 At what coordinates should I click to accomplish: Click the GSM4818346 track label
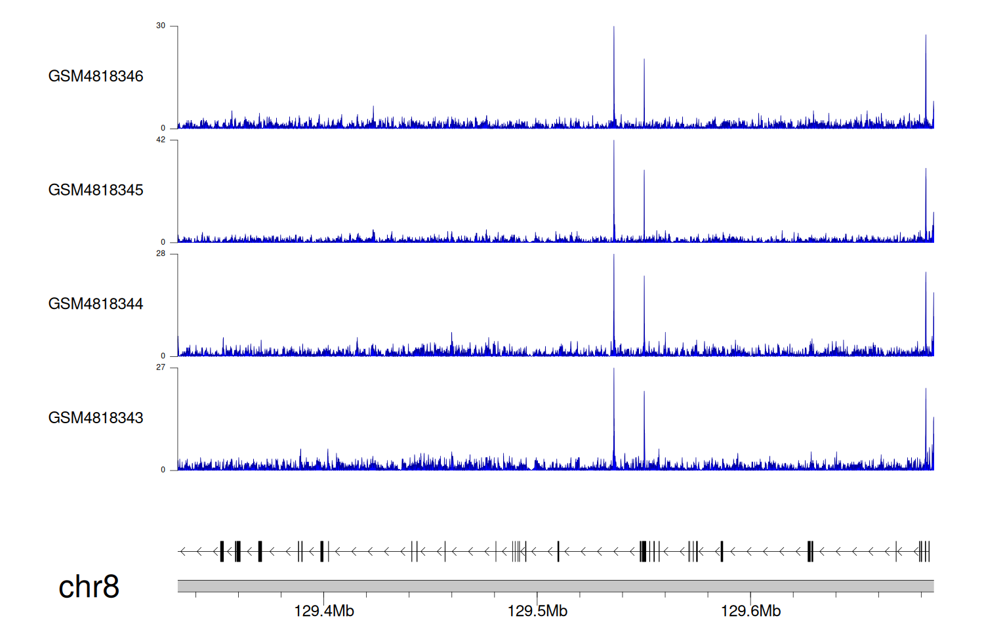coord(96,76)
